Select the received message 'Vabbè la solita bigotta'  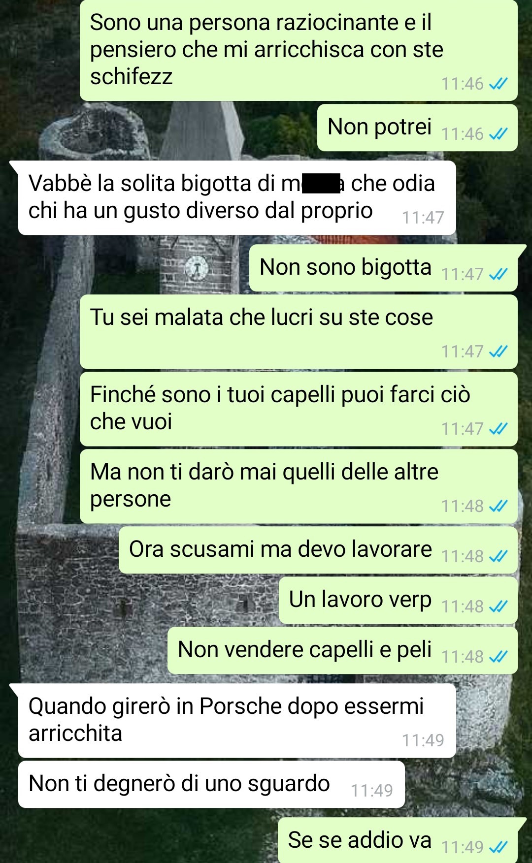point(237,198)
